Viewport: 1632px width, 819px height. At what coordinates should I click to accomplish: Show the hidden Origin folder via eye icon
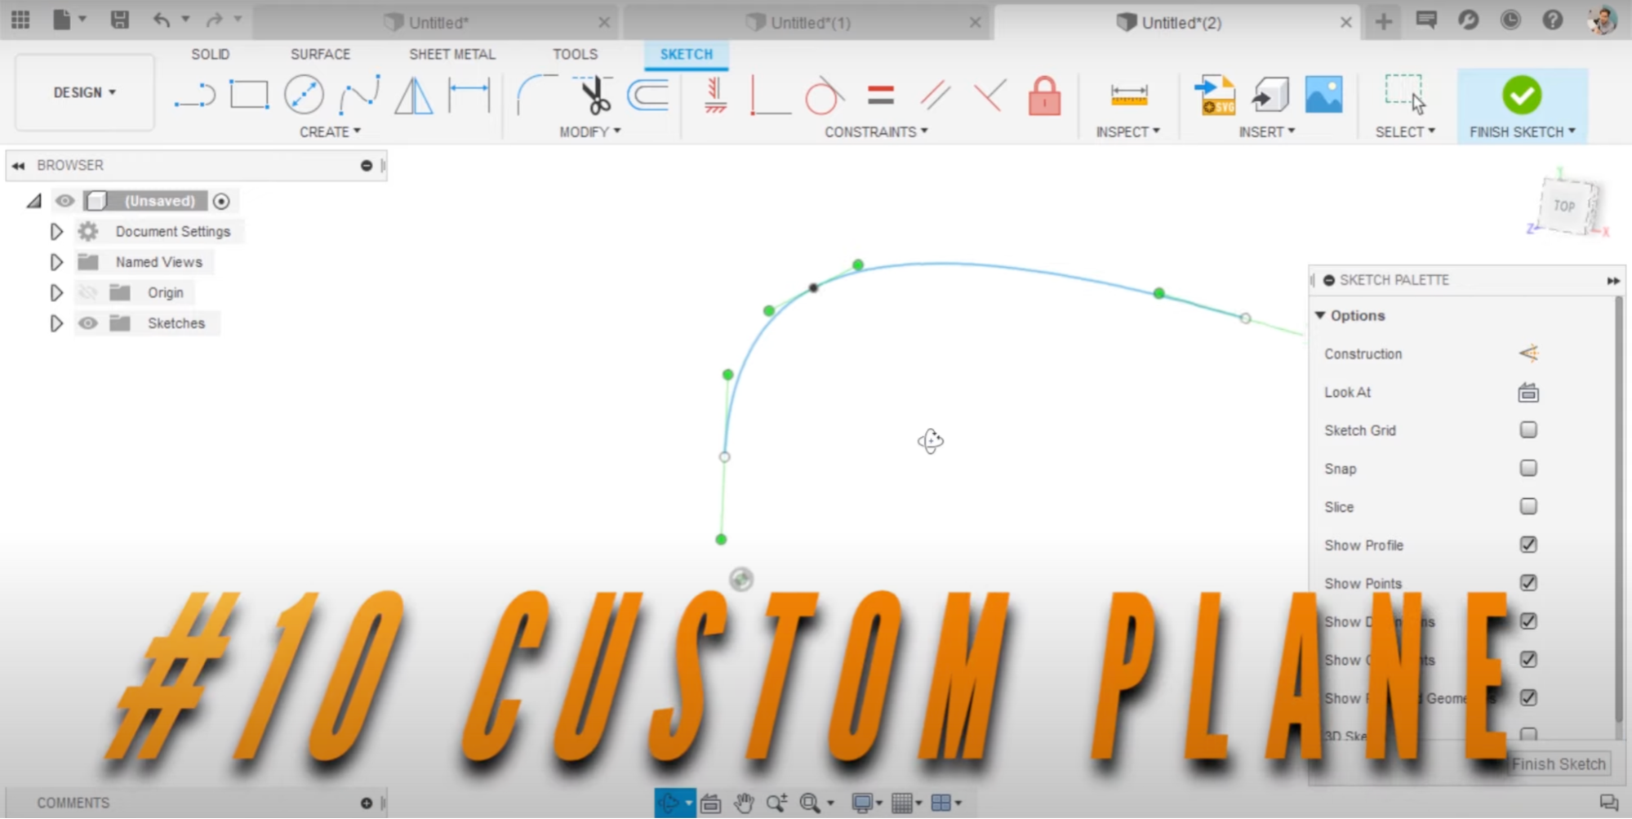coord(87,292)
